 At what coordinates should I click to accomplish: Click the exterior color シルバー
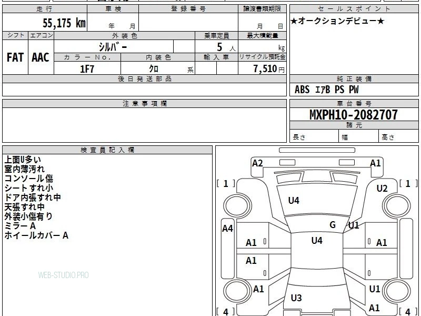click(x=113, y=47)
